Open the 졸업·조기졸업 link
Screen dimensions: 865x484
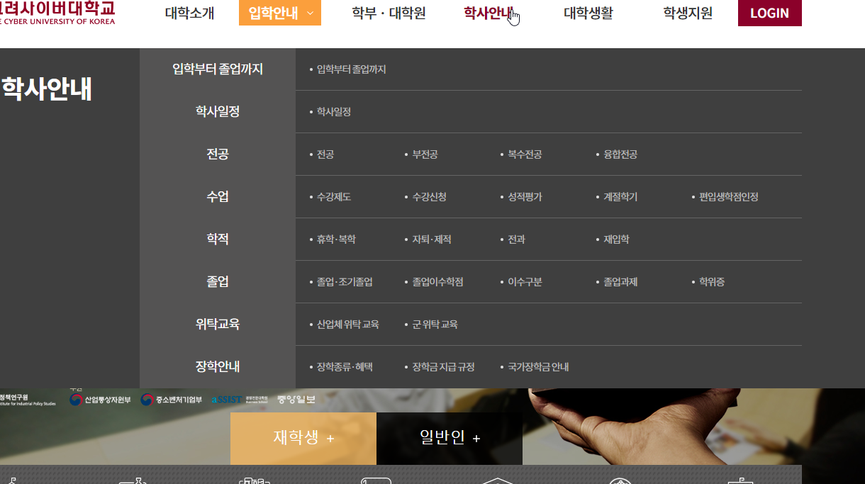click(x=345, y=282)
